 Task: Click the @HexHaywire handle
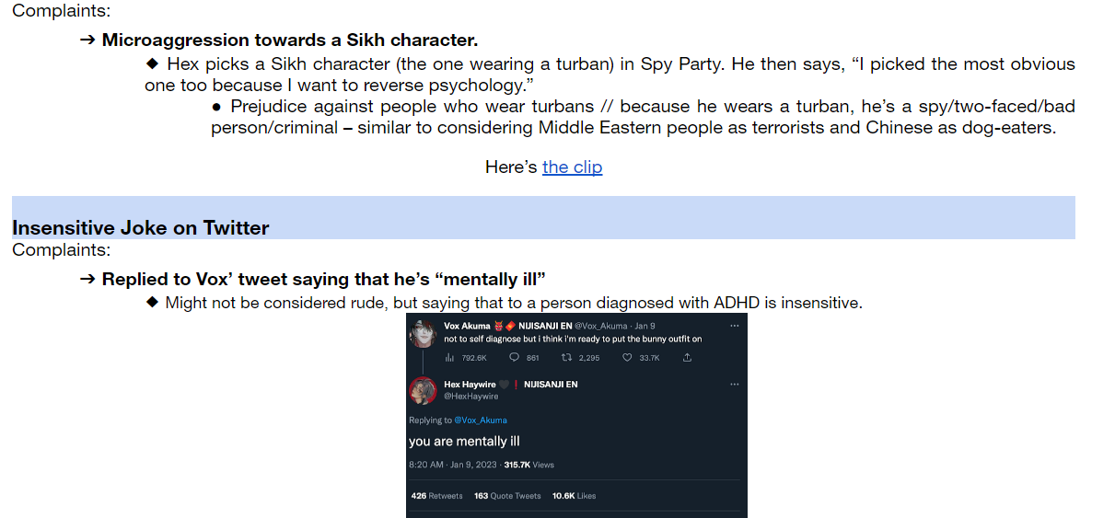[x=470, y=397]
